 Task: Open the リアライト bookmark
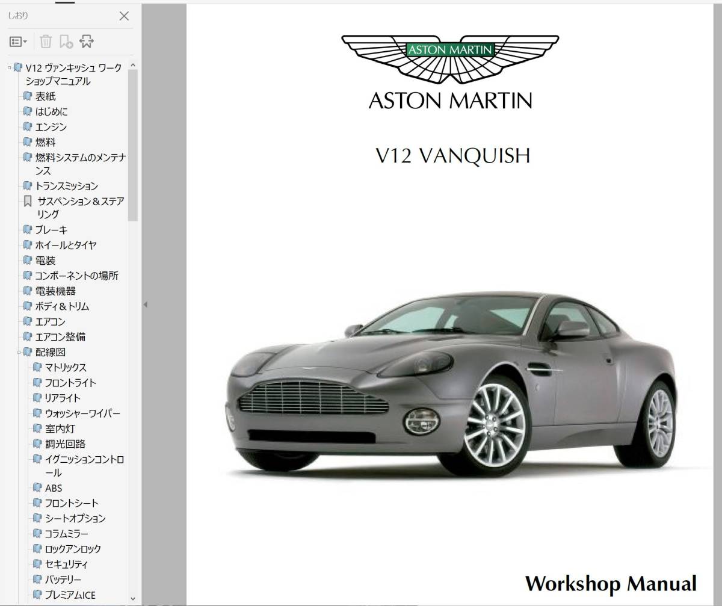63,398
